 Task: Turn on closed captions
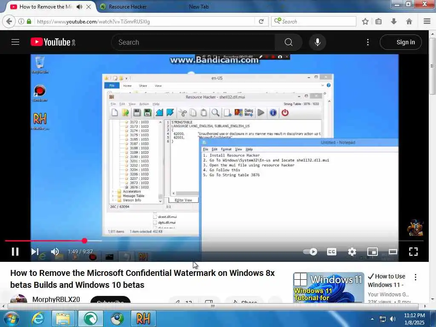pos(331,252)
